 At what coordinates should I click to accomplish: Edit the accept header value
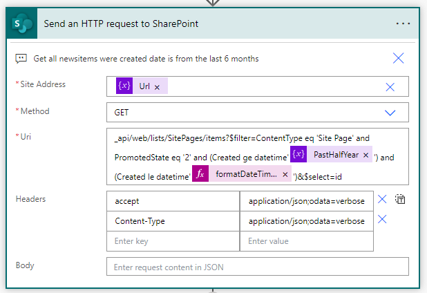tap(307, 201)
